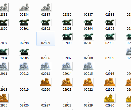Click the blank file icon 02886

pyautogui.click(x=67, y=12)
